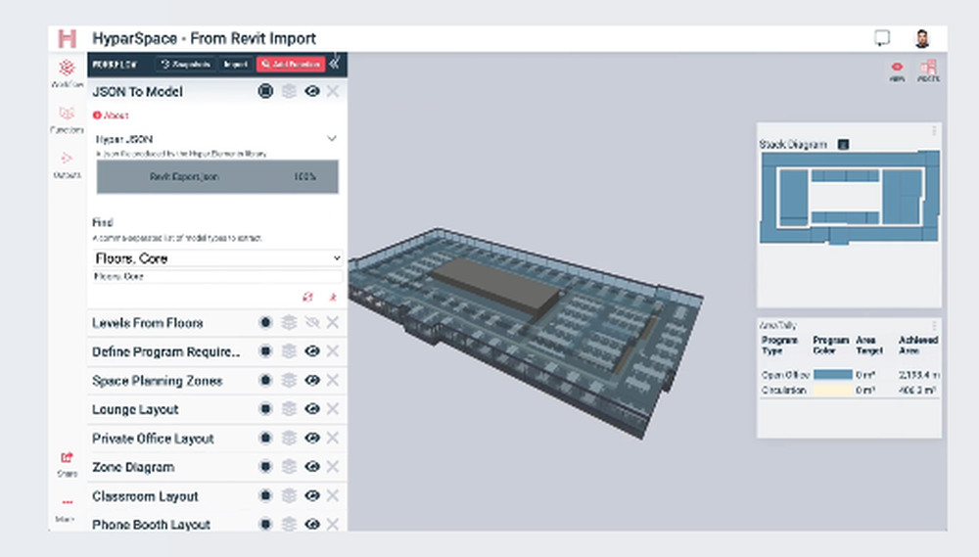
Task: Click layers icon on Classroom Layout
Action: point(289,495)
